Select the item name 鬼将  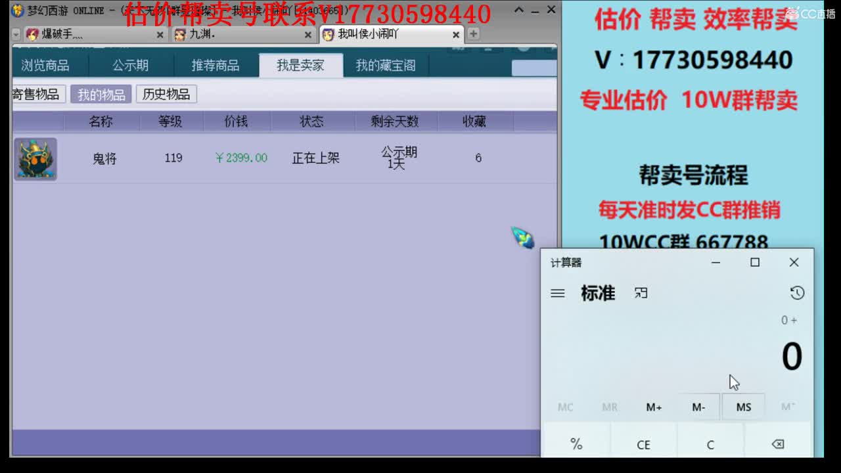point(104,158)
